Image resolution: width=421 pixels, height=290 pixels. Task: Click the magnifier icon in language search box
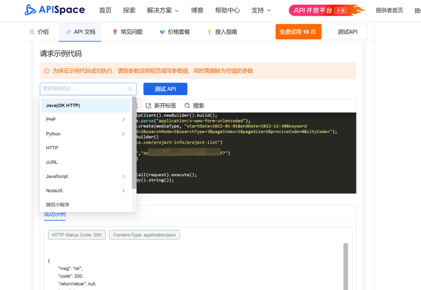130,89
